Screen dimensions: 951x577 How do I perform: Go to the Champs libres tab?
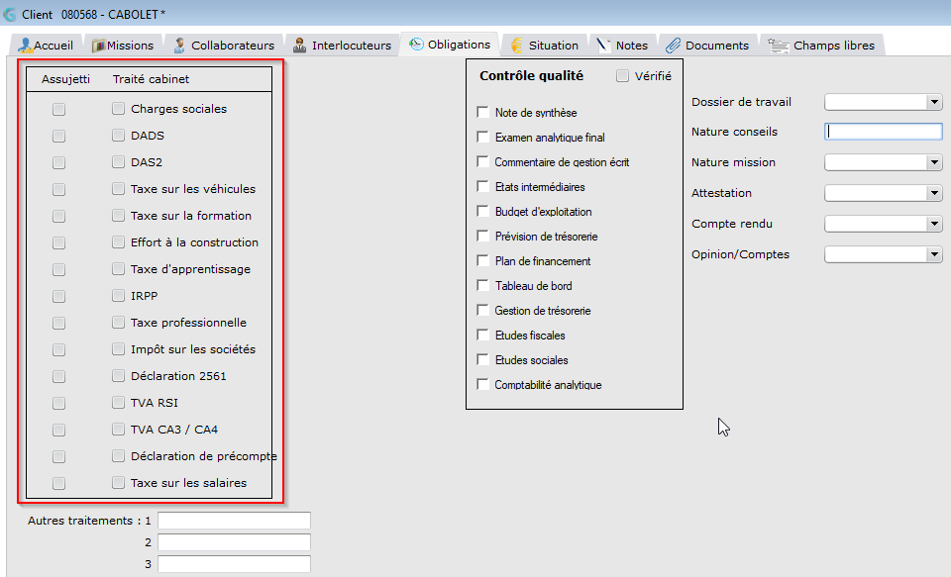[x=821, y=46]
